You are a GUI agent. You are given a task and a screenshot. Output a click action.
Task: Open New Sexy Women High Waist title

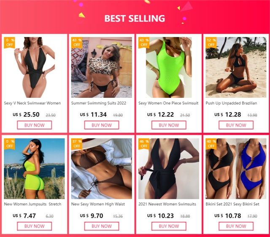tap(98, 204)
